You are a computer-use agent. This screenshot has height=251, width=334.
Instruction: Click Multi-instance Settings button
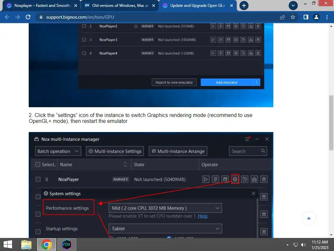click(115, 151)
